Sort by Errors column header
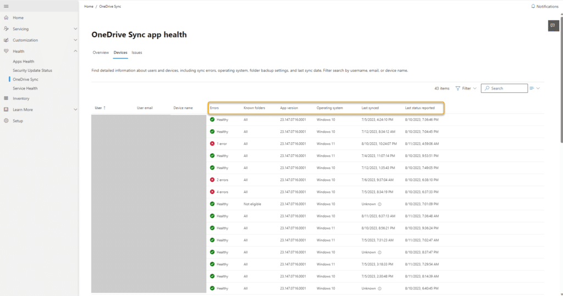 (214, 108)
